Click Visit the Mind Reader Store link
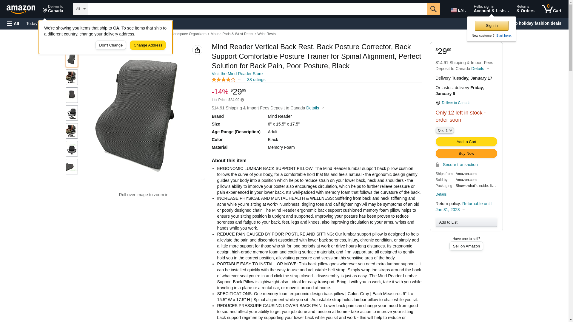Viewport: 573px width, 322px height. 237,74
